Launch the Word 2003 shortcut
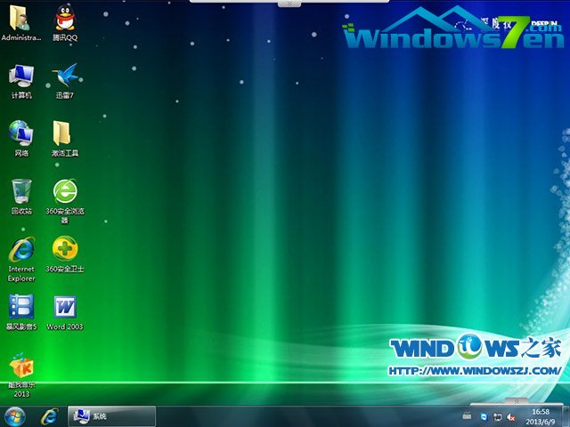The image size is (570, 427). [65, 312]
